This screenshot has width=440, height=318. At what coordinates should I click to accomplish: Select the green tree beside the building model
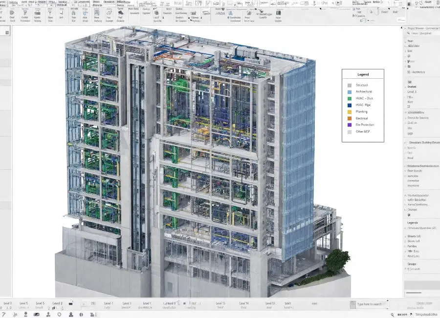[337, 261]
